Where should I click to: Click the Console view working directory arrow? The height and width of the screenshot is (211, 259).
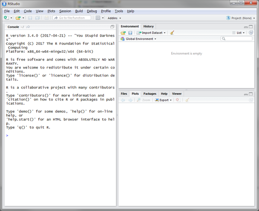tap(28, 27)
